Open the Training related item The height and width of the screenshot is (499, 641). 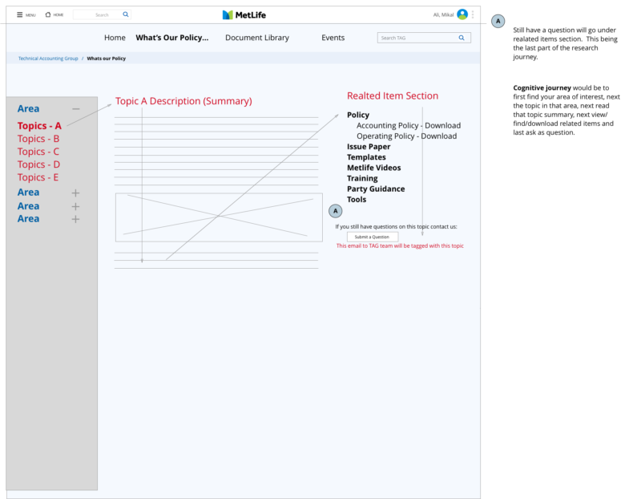[363, 178]
